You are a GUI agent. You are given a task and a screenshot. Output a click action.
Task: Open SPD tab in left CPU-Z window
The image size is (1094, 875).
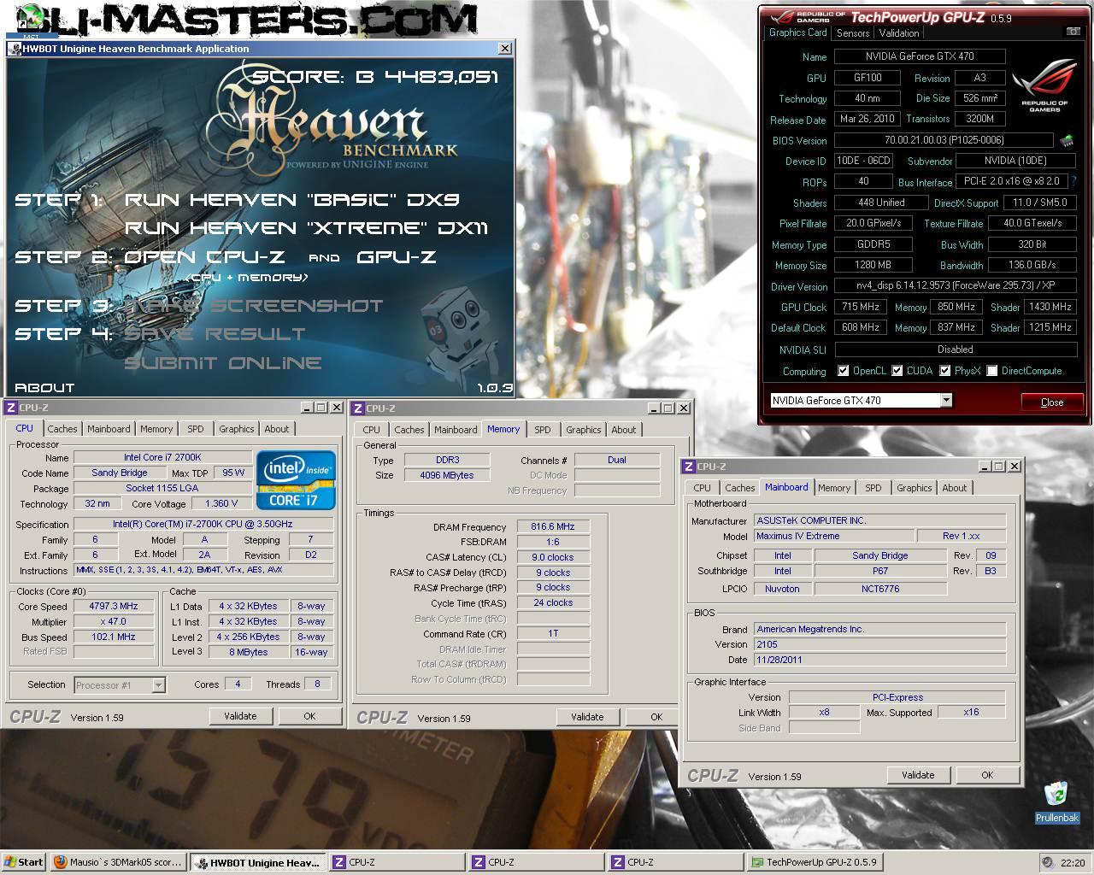click(196, 429)
